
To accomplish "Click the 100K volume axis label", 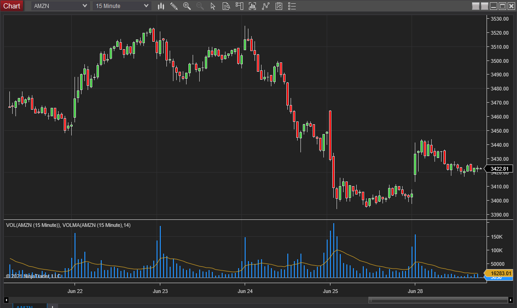I will click(496, 250).
